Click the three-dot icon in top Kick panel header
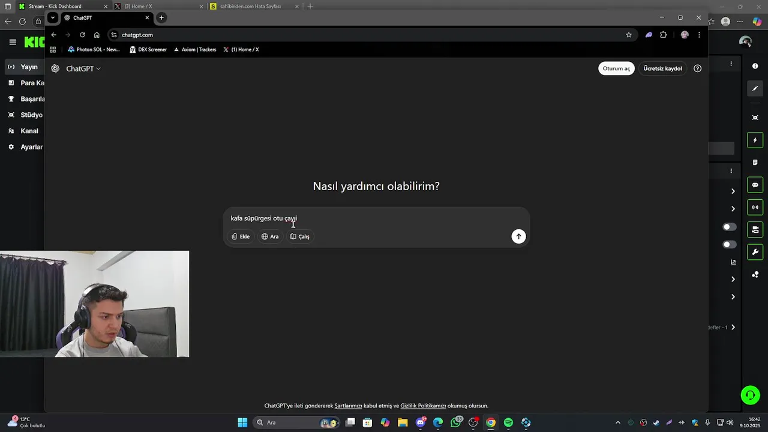Screen dimensions: 768x432 click(731, 64)
